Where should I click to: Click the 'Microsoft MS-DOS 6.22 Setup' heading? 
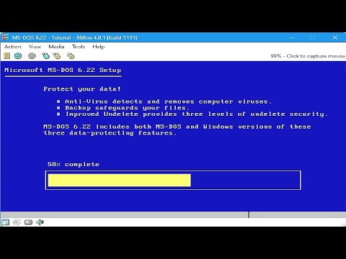point(63,70)
